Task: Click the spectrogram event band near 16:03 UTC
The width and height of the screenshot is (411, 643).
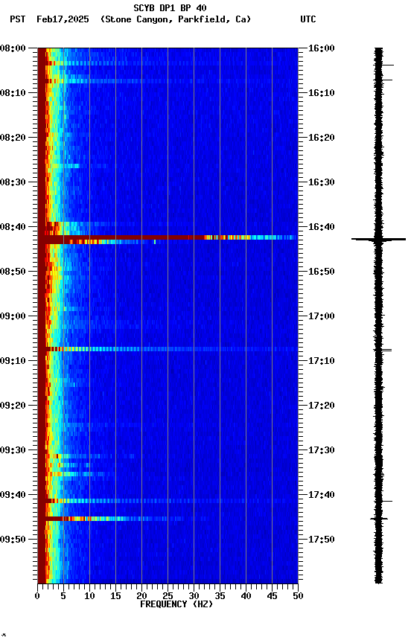Action: (168, 63)
